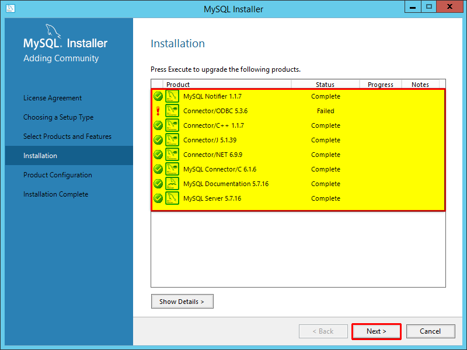Click the Notes column header
The image size is (467, 350).
point(420,85)
